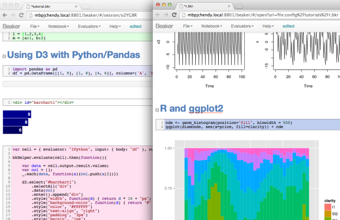Click the barchart1 div code cell
340x220 pixels.
point(78,103)
